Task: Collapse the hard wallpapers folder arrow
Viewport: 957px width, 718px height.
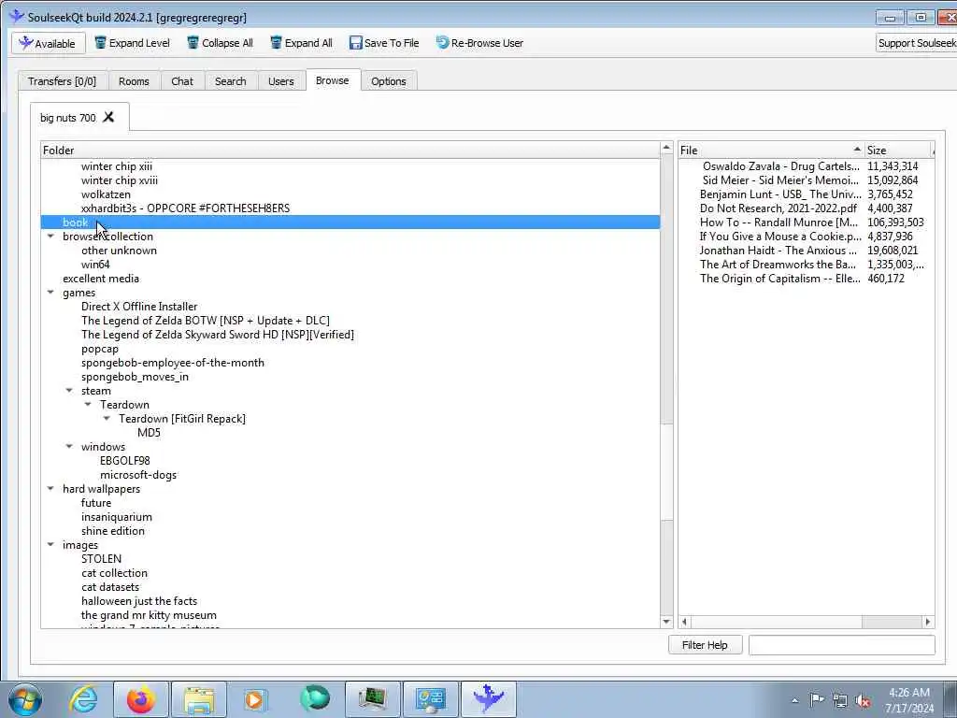Action: (50, 489)
